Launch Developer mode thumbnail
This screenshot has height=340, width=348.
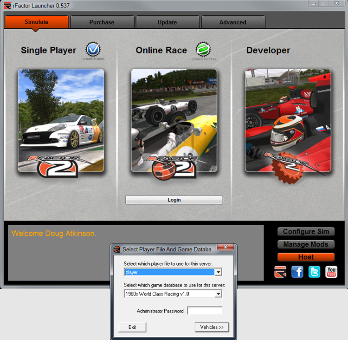pos(288,122)
